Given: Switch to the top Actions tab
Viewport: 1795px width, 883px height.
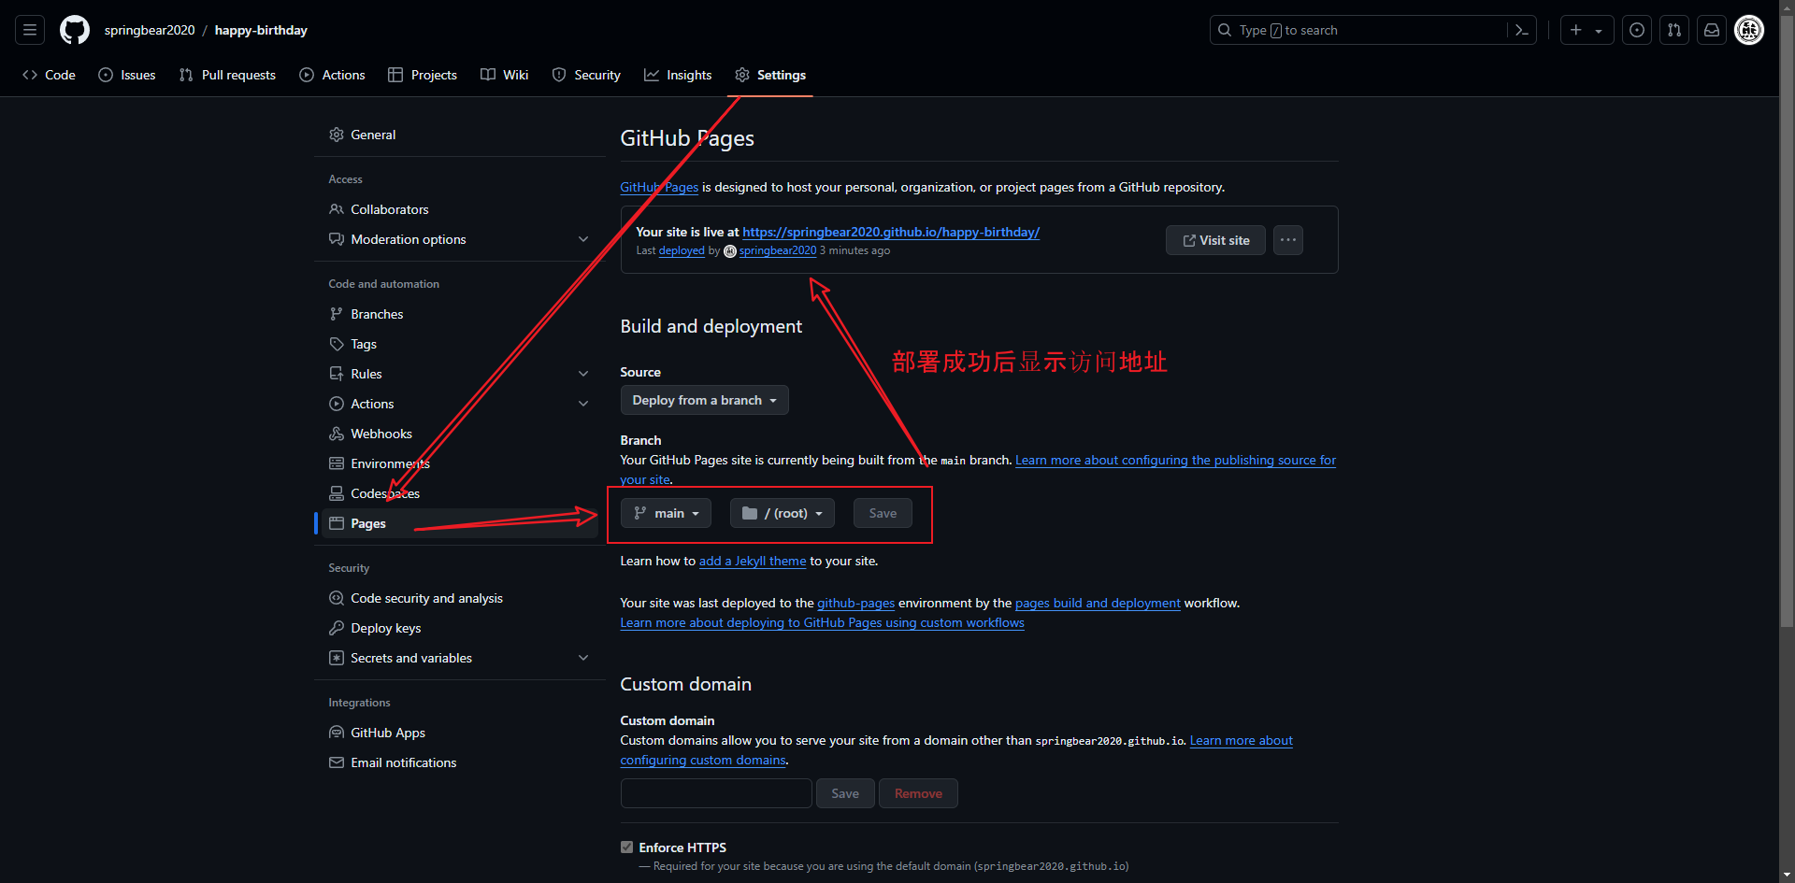Looking at the screenshot, I should [332, 75].
